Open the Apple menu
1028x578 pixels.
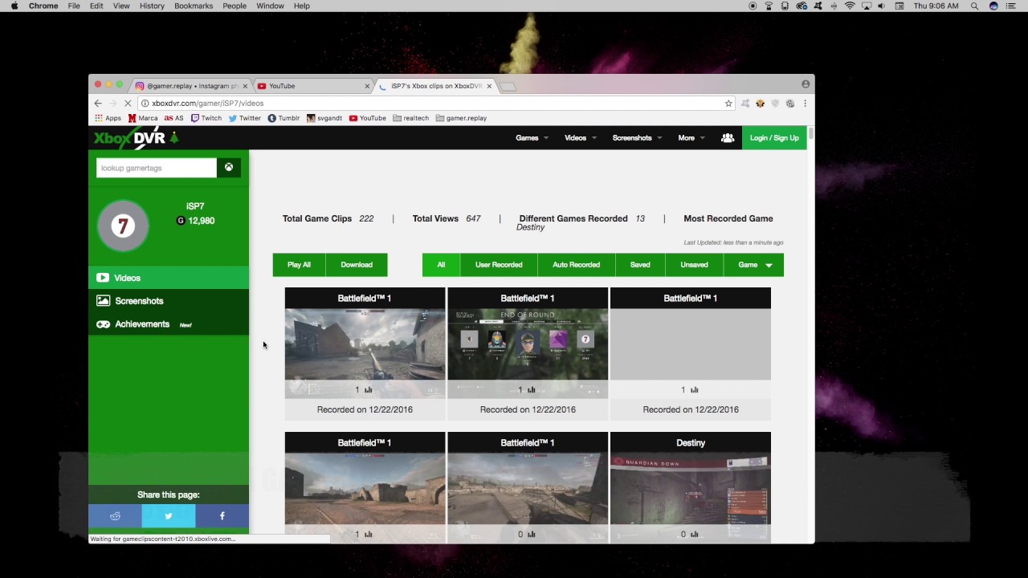pyautogui.click(x=14, y=6)
